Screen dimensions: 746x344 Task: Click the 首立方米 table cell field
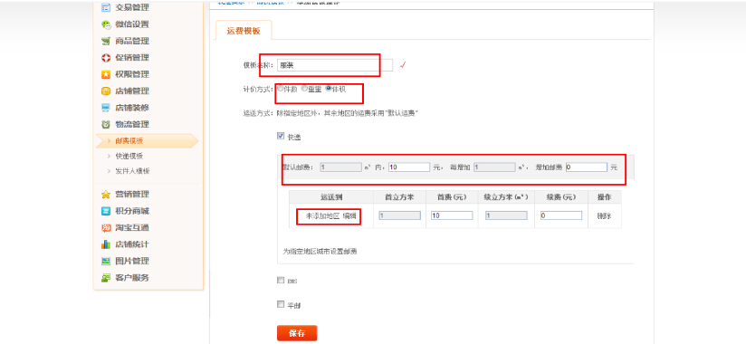[399, 215]
